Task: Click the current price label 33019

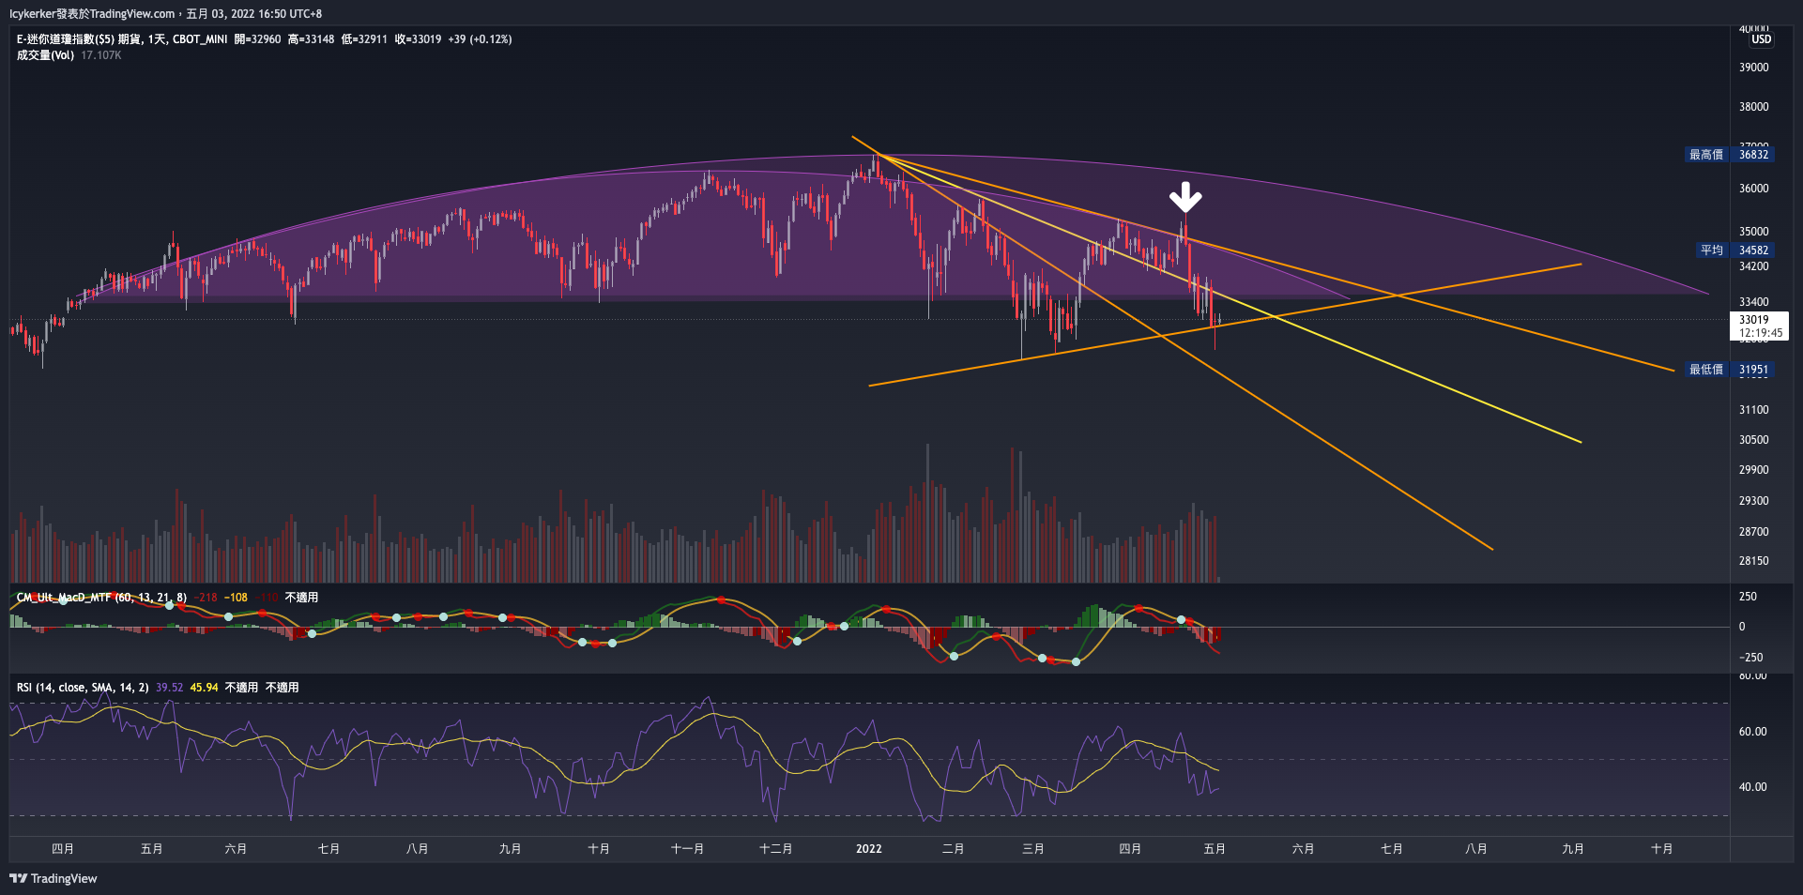Action: point(1753,320)
